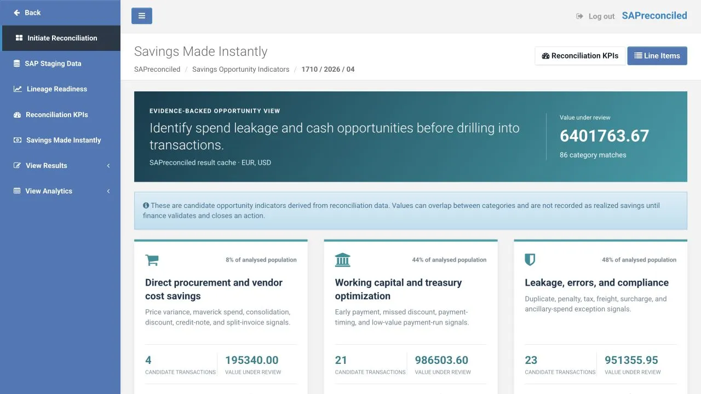The image size is (701, 394).
Task: Click the log out arrow icon
Action: point(580,16)
